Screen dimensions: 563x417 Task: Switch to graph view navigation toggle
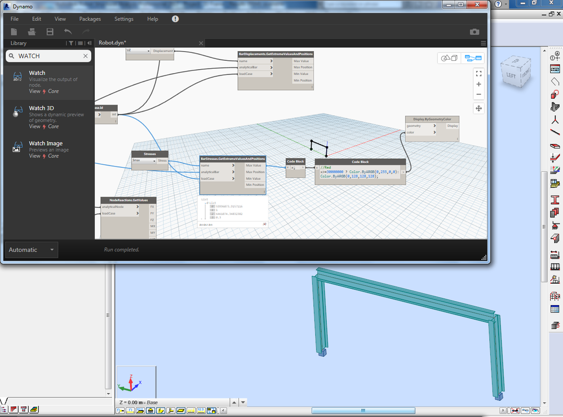(473, 58)
